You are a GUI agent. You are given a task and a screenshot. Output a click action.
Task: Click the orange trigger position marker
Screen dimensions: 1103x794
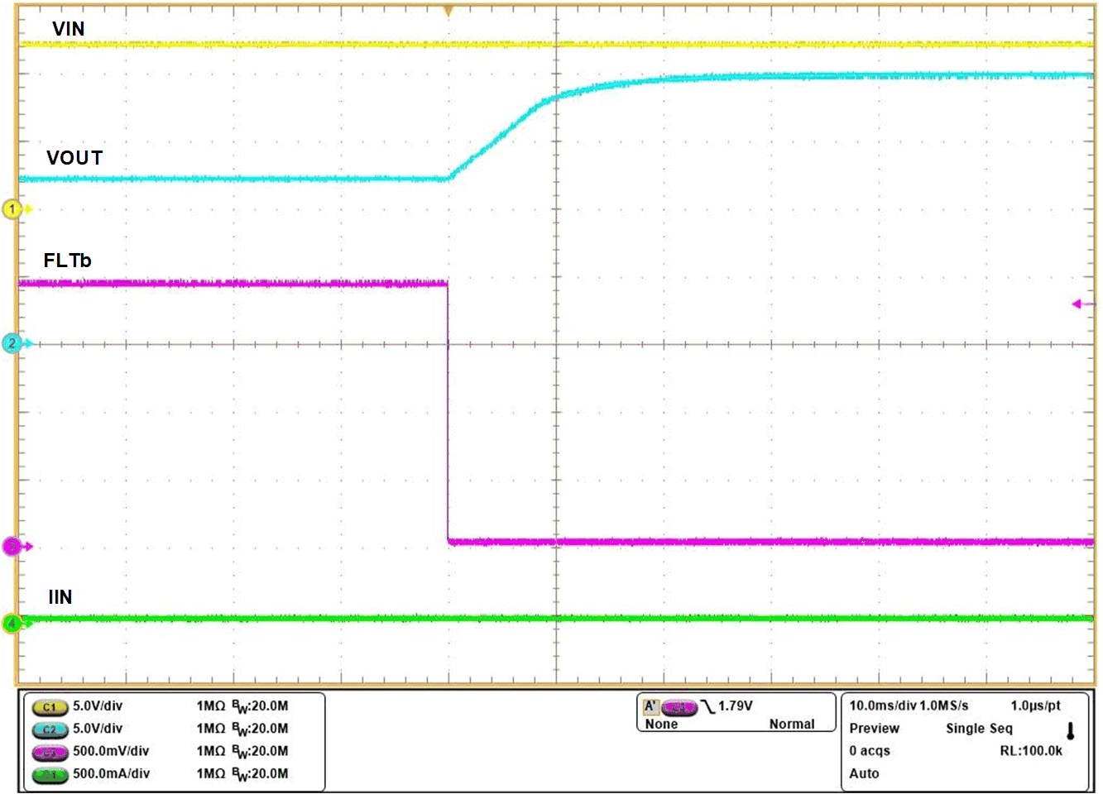(448, 10)
